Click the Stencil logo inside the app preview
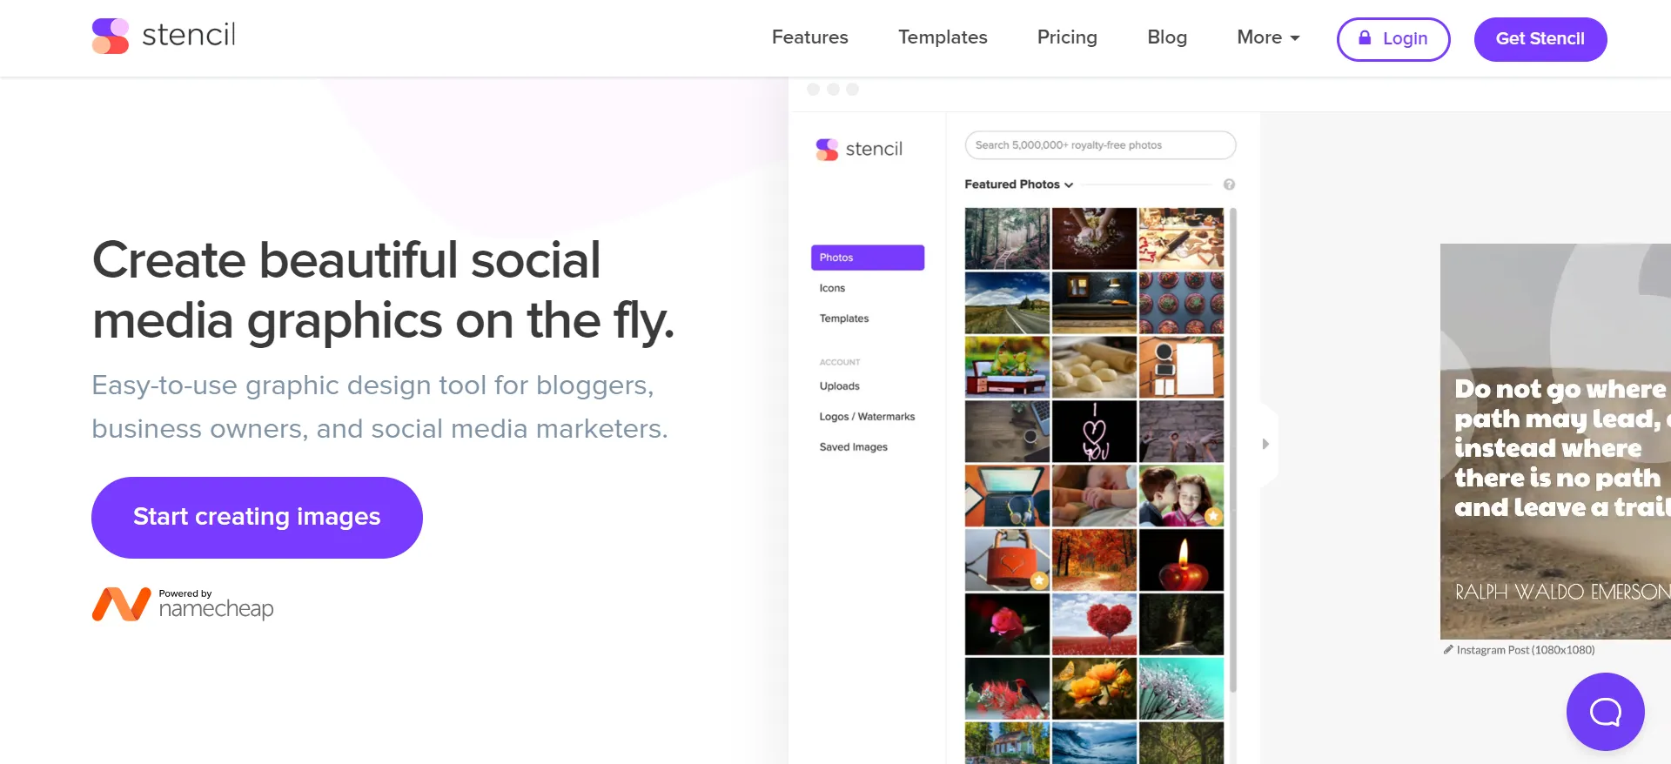Viewport: 1671px width, 764px height. (859, 150)
